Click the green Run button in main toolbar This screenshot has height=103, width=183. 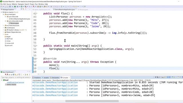click(x=22, y=7)
